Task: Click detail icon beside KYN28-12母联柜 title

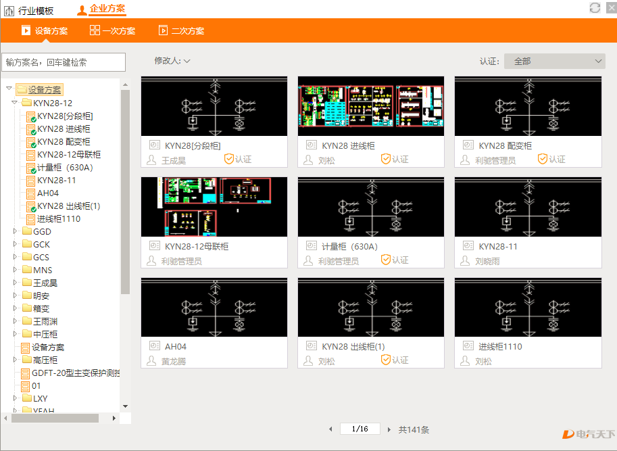Action: tap(155, 246)
